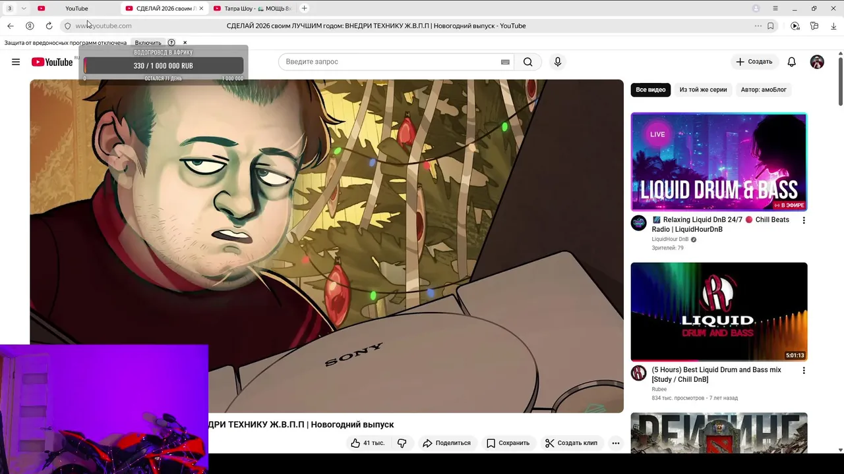The image size is (844, 474).
Task: Click the tab counter showing 3
Action: pyautogui.click(x=9, y=9)
